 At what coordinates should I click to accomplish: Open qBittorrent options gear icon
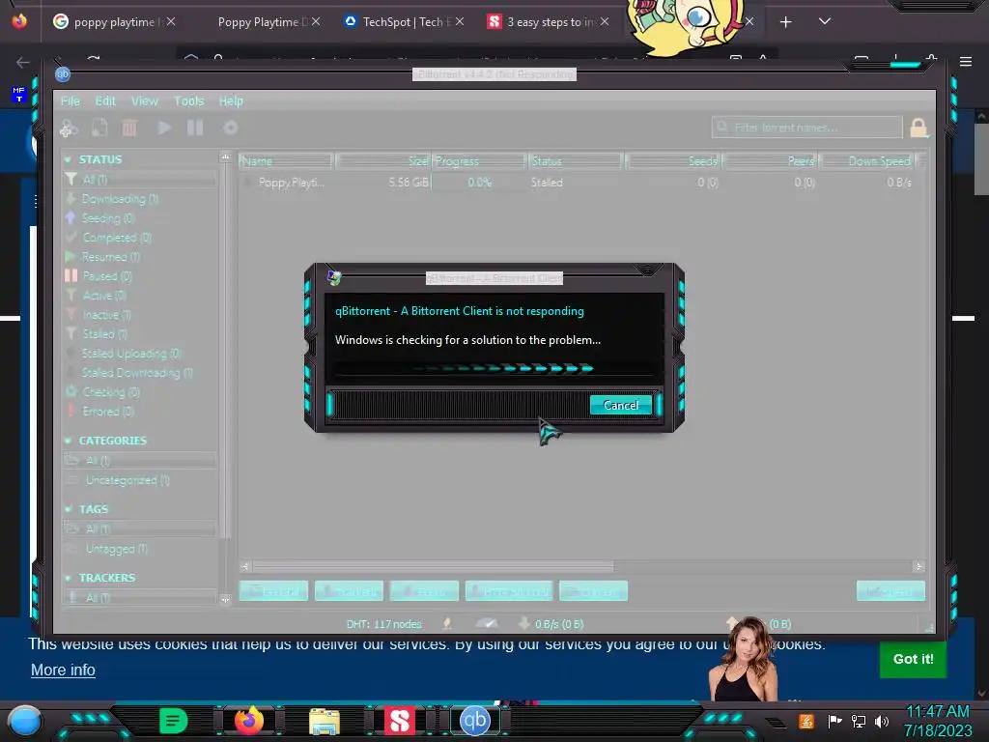[230, 128]
